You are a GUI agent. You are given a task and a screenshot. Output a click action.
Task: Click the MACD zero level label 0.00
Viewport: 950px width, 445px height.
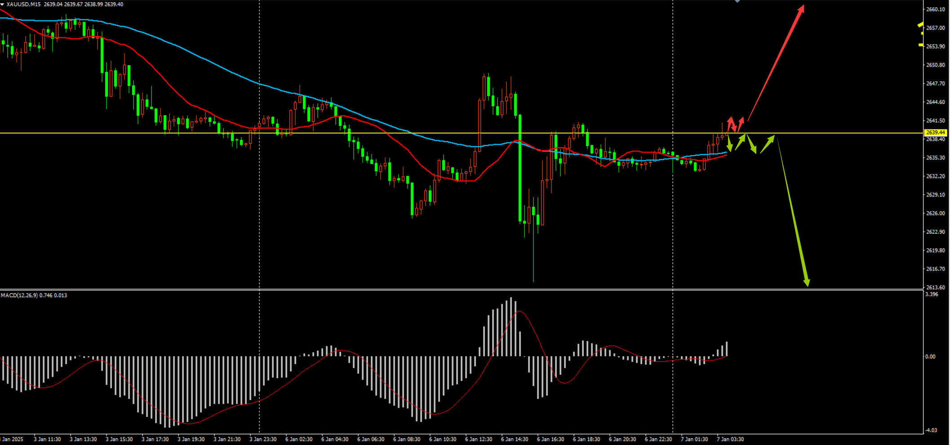pyautogui.click(x=930, y=356)
